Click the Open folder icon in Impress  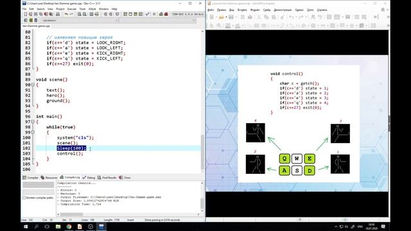click(222, 17)
